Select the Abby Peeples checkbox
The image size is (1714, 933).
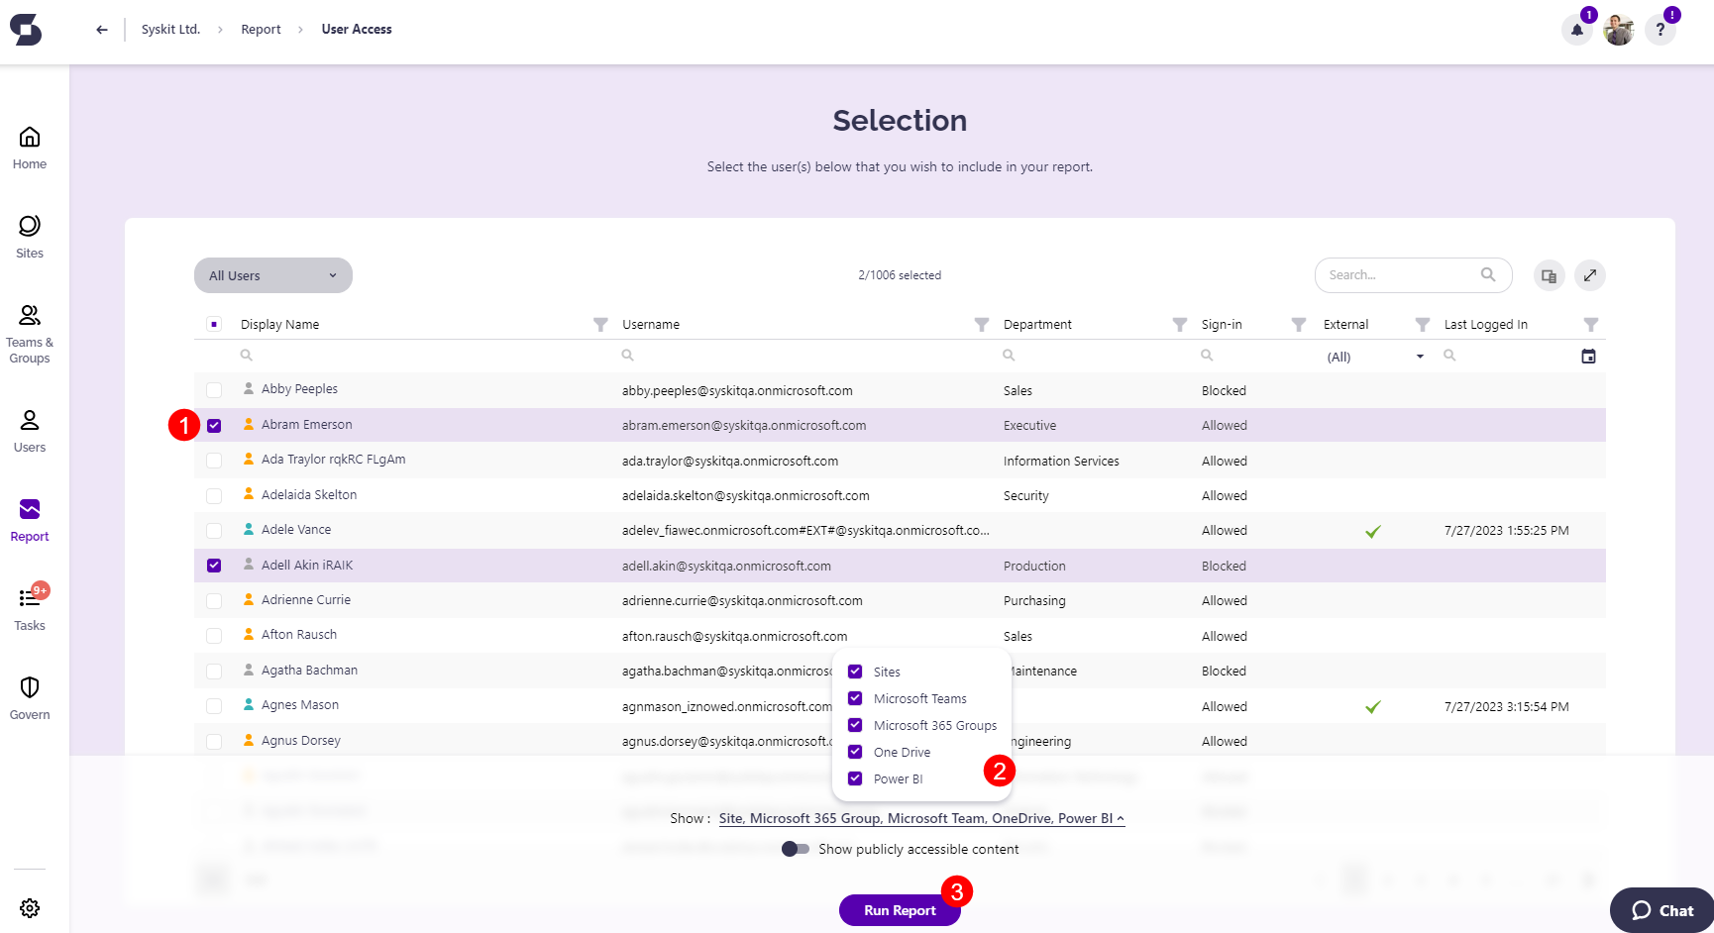[x=214, y=389]
